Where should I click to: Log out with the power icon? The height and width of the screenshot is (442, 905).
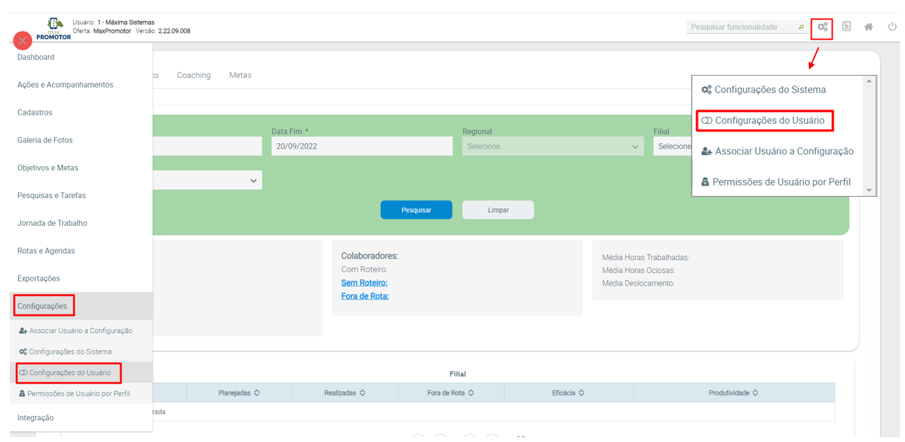pyautogui.click(x=892, y=26)
